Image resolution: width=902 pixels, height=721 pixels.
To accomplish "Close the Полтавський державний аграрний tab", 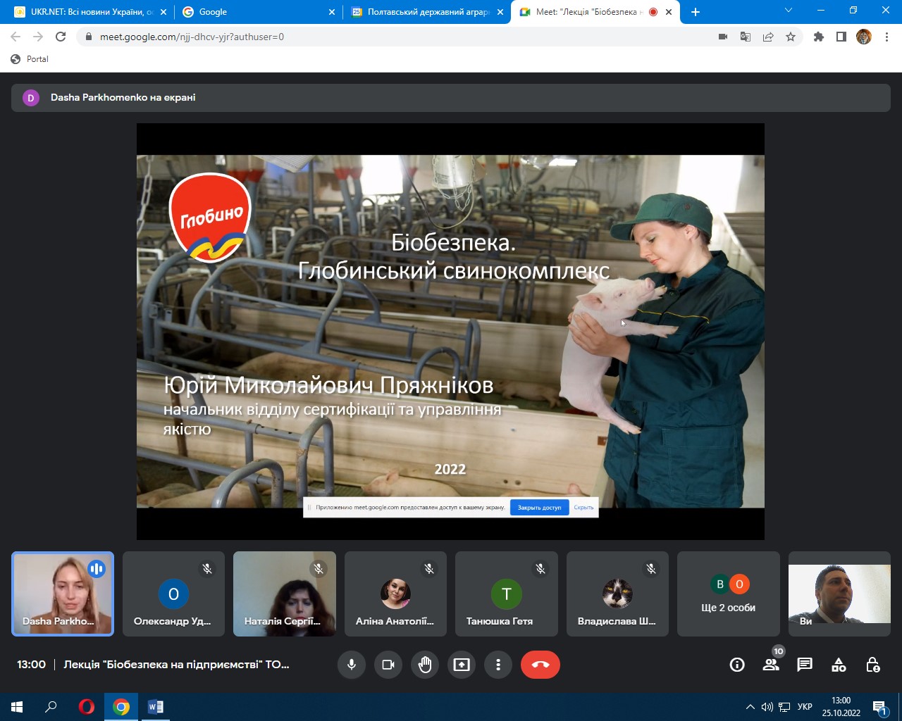I will [x=500, y=12].
